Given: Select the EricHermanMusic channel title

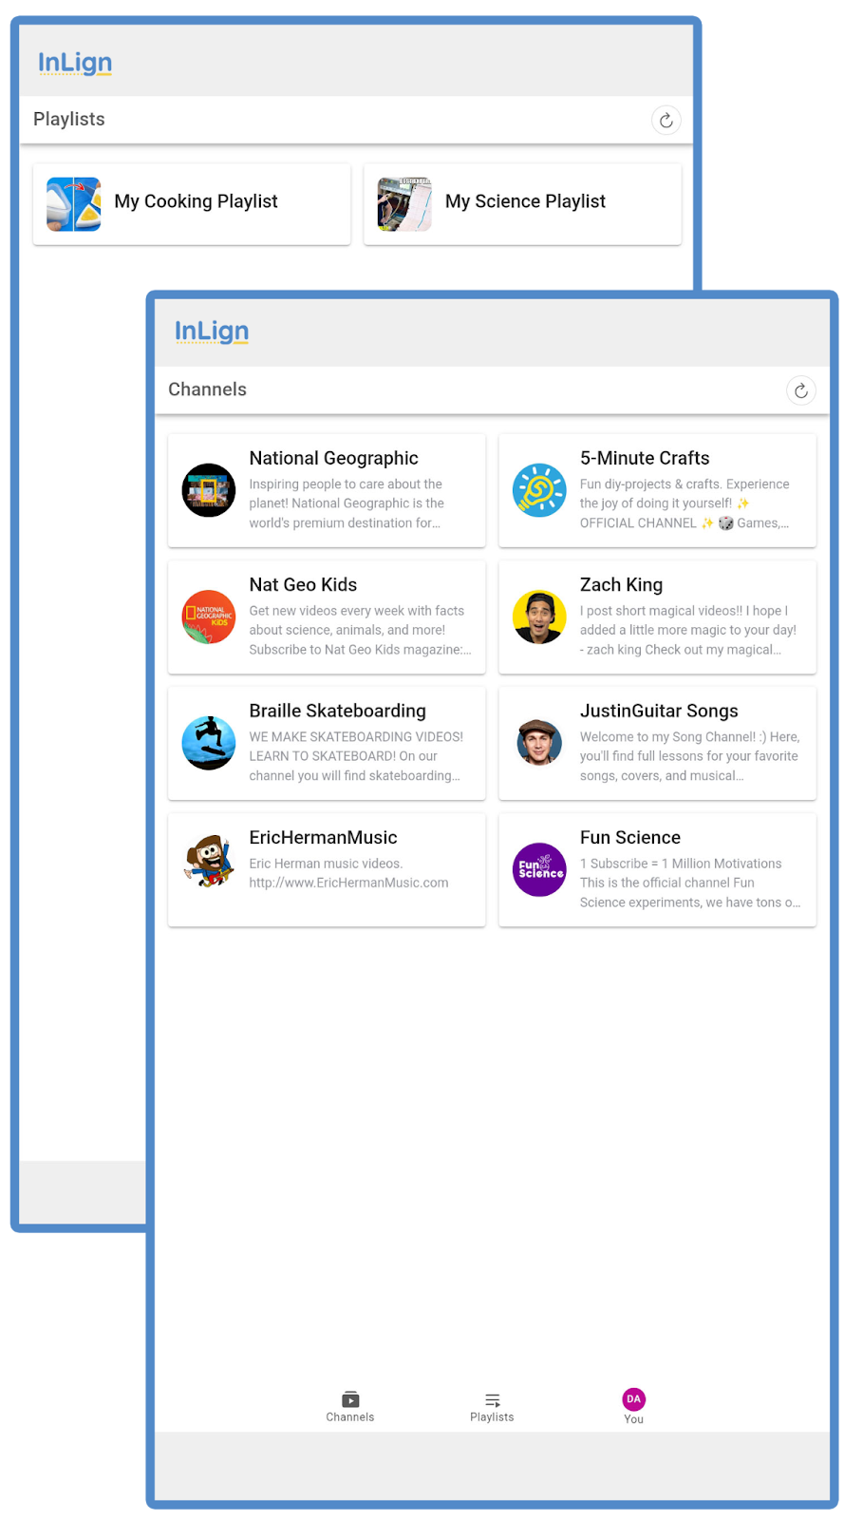Looking at the screenshot, I should [323, 837].
